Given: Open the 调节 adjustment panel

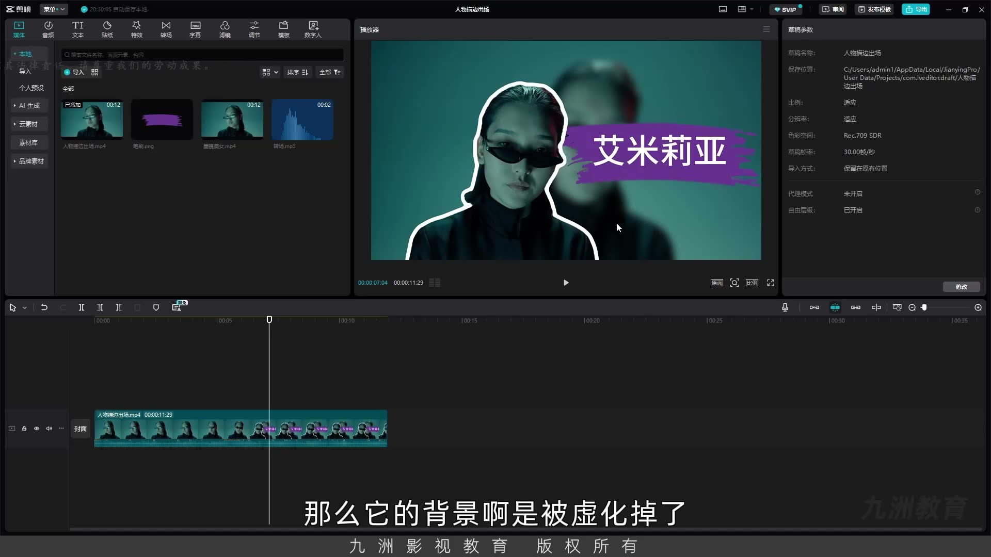Looking at the screenshot, I should point(254,29).
